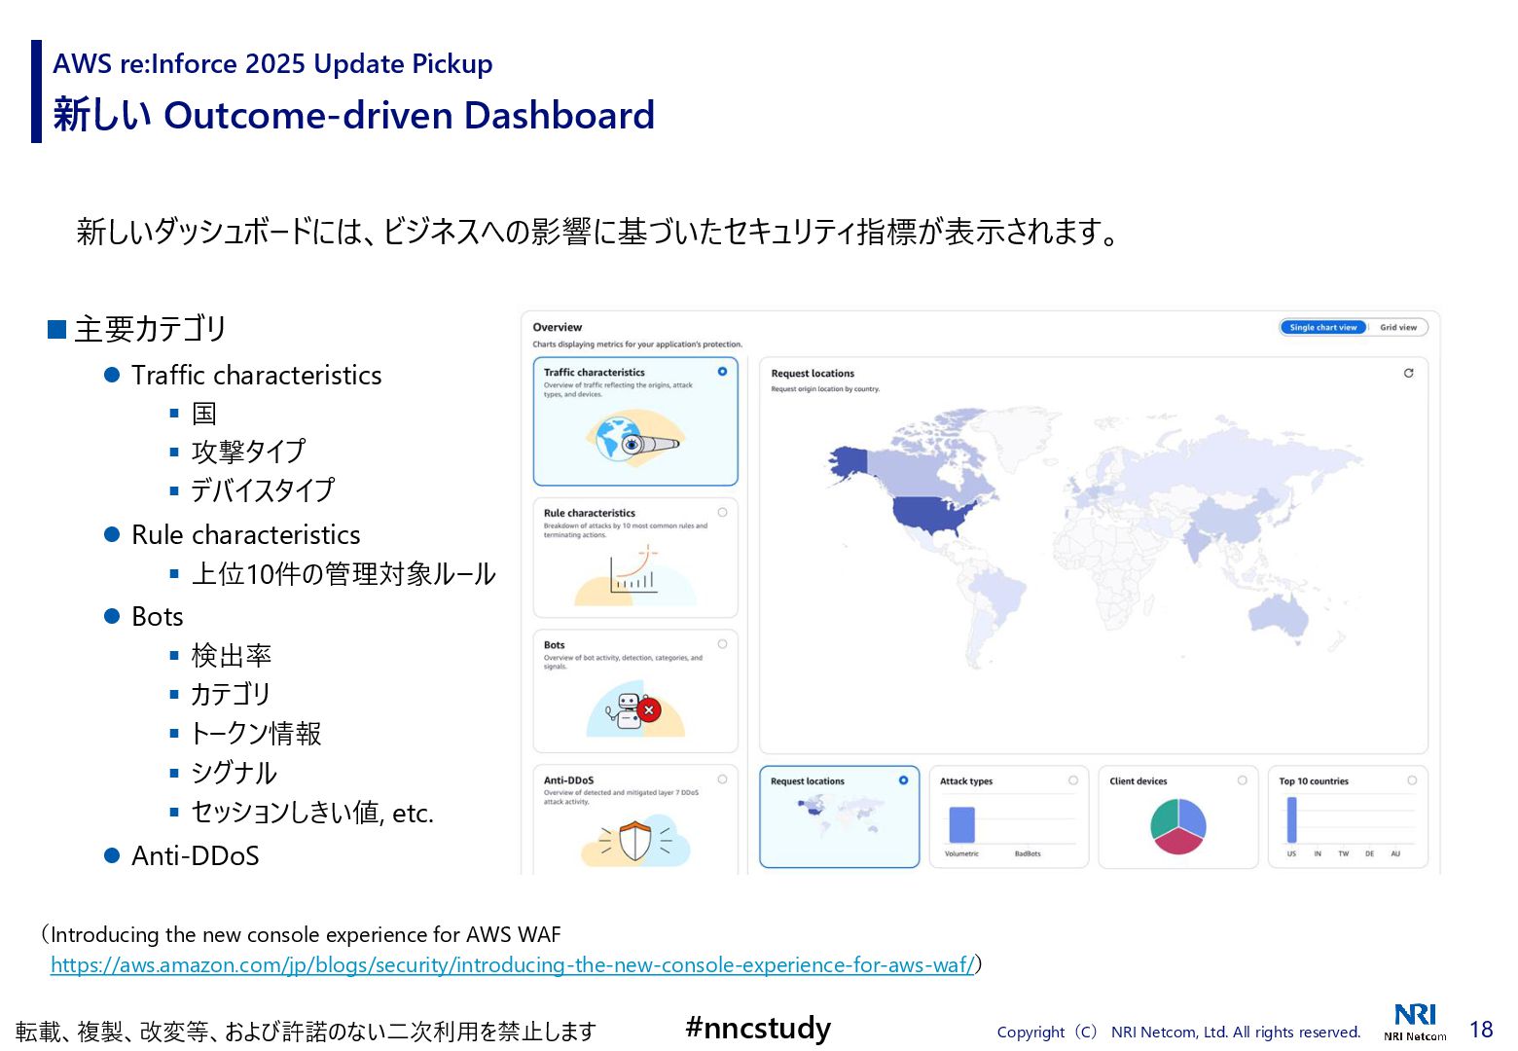This screenshot has width=1518, height=1051.
Task: Click the 'Bots' bullet heading
Action: (158, 616)
